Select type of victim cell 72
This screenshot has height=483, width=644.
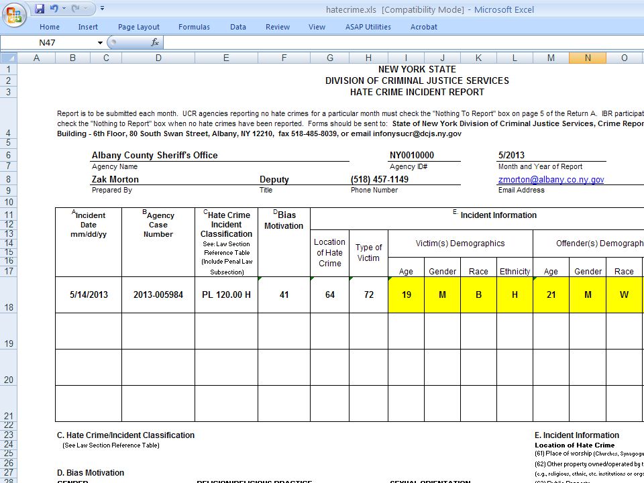368,295
